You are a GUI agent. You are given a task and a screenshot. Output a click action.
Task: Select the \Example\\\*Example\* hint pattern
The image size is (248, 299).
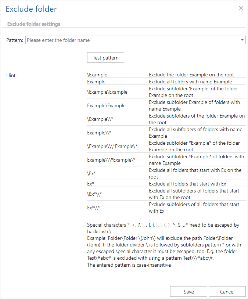(112, 146)
